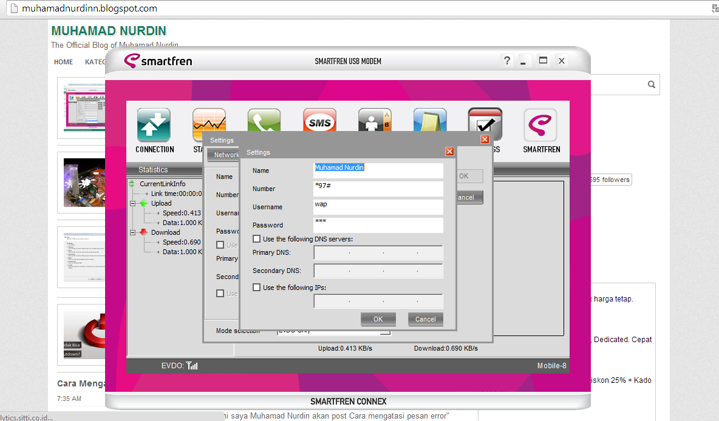
Task: Open the circuit board post thumbnail
Action: click(x=84, y=183)
